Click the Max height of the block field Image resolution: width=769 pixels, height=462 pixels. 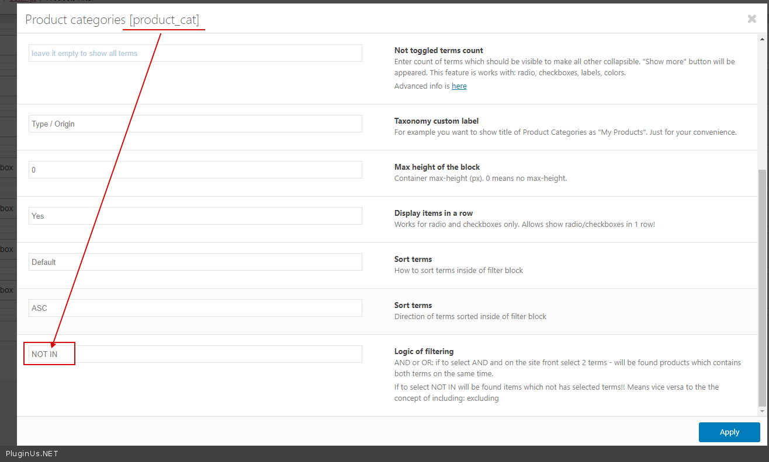(x=195, y=170)
